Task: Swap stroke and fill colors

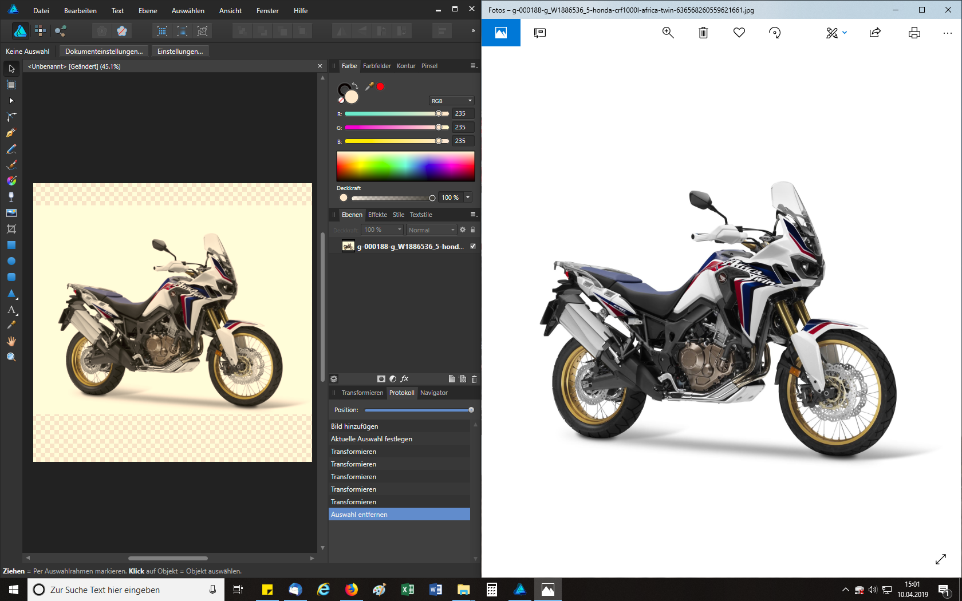Action: point(355,85)
